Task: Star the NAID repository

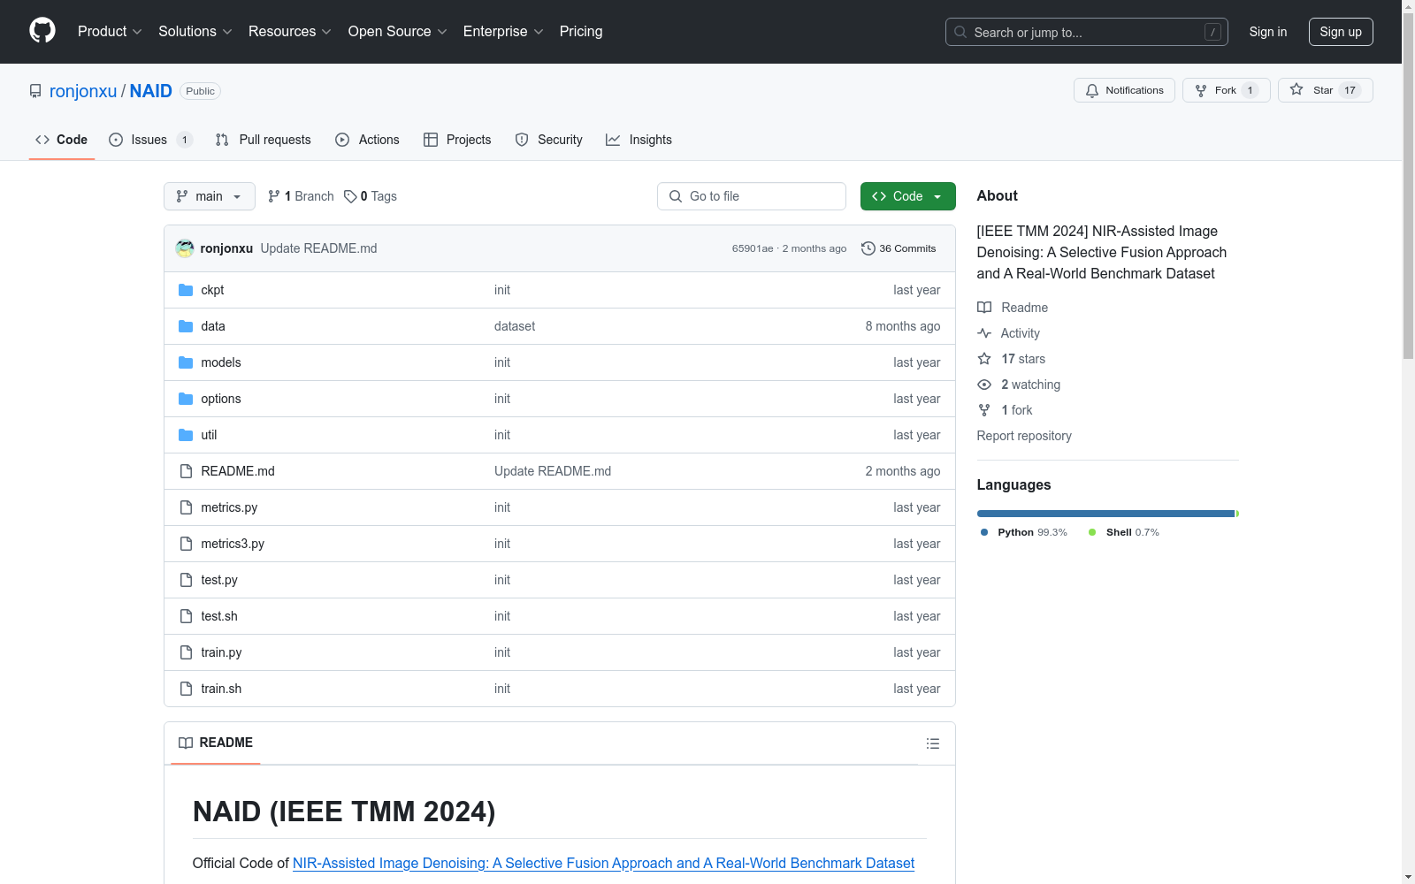Action: (1325, 90)
